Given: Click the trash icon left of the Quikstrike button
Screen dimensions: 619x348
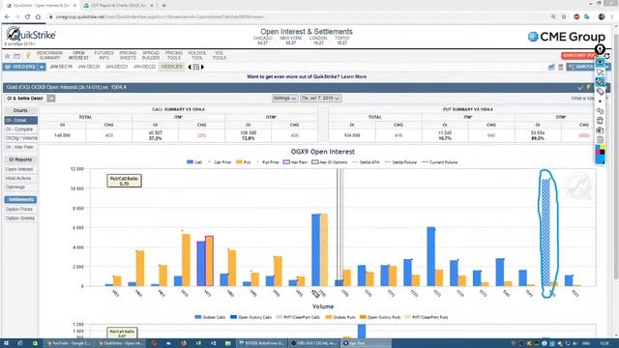Looking at the screenshot, I should [x=561, y=67].
